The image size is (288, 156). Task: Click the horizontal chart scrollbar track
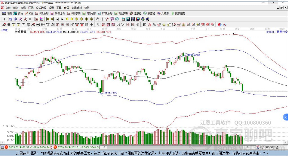pyautogui.click(x=176, y=147)
